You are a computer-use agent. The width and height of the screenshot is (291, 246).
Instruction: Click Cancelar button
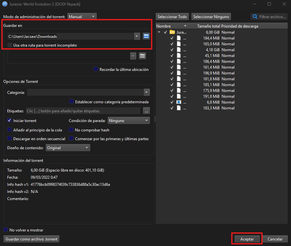coord(275,239)
